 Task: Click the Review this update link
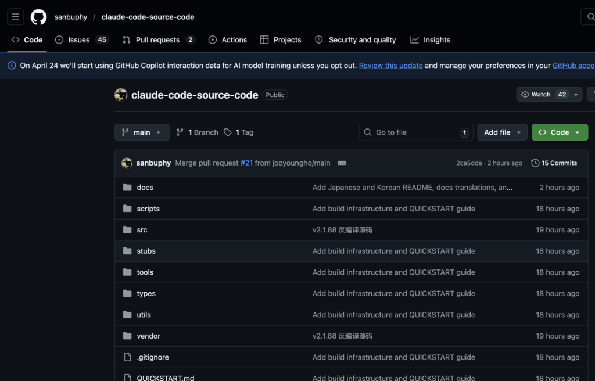390,65
